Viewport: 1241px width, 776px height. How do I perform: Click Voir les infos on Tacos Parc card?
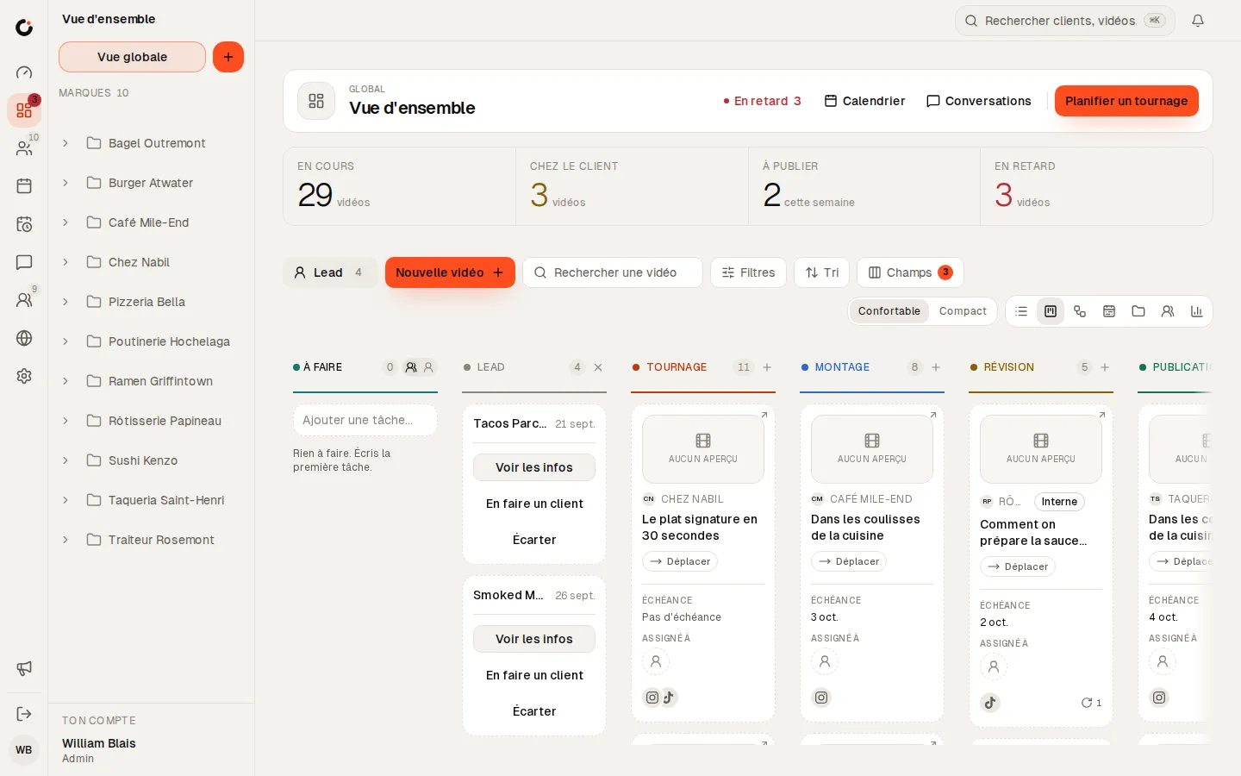pos(534,467)
